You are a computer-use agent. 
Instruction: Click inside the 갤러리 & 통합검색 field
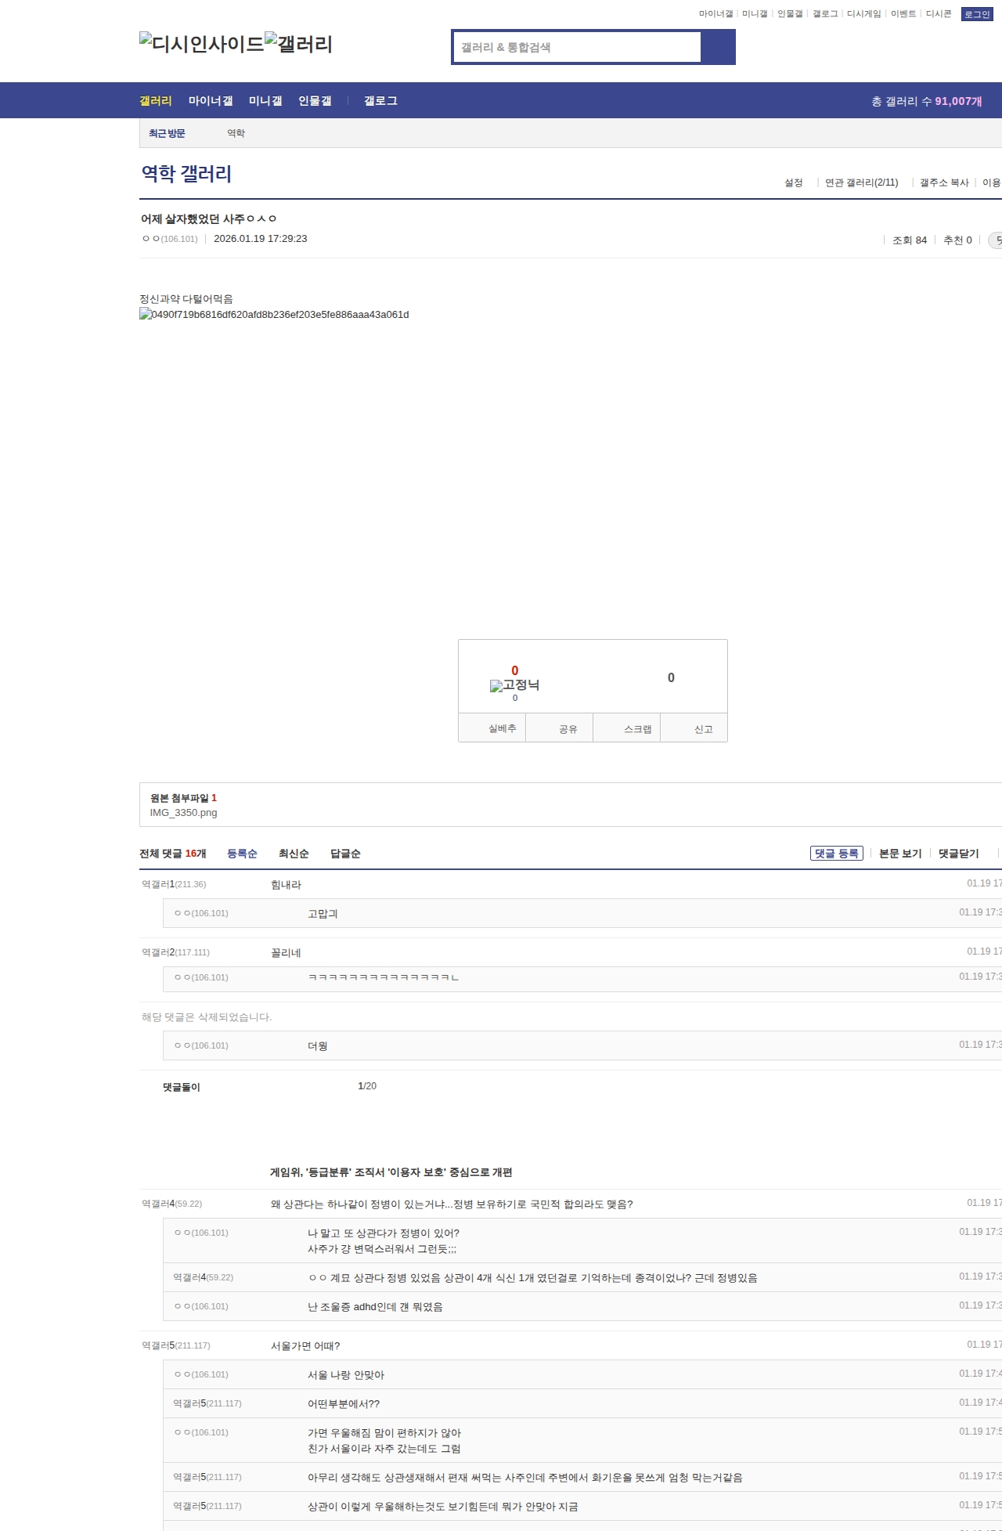[577, 47]
